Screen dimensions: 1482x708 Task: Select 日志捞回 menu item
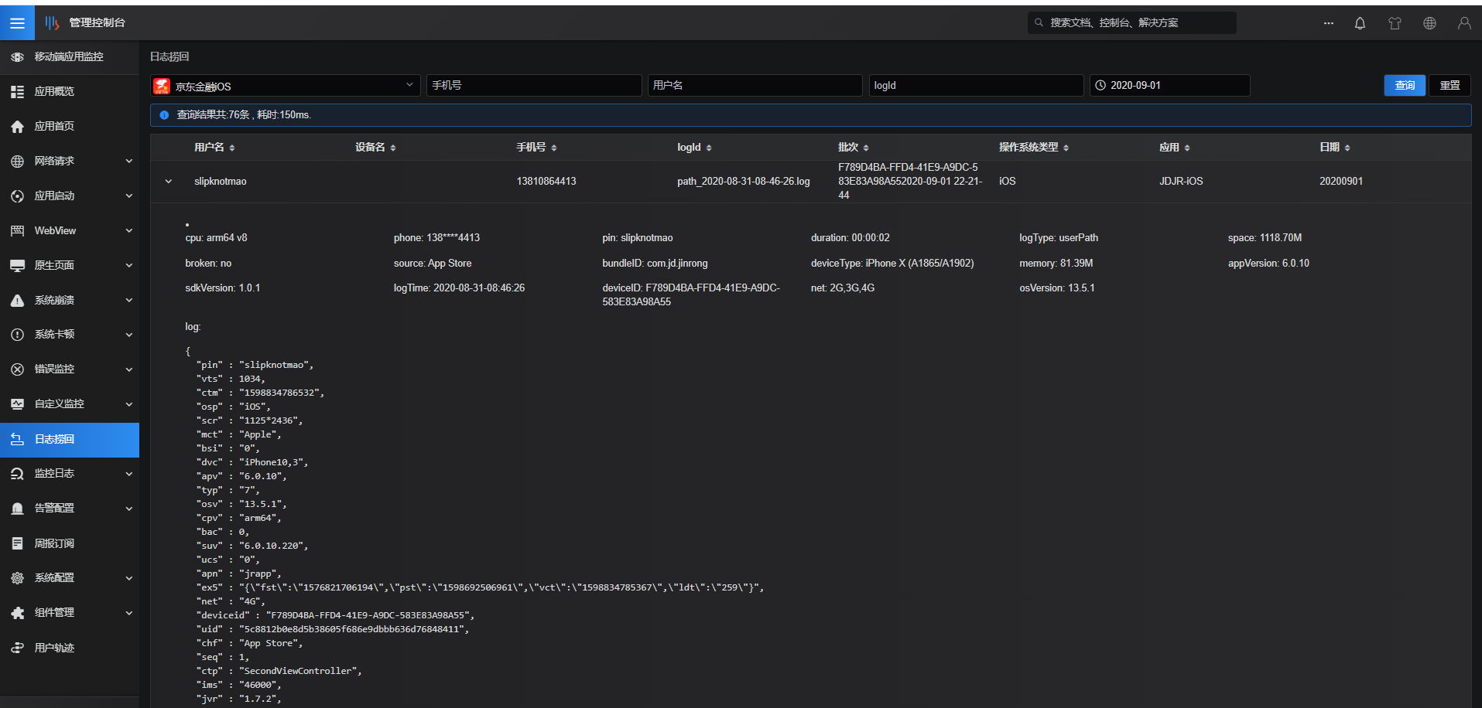70,440
